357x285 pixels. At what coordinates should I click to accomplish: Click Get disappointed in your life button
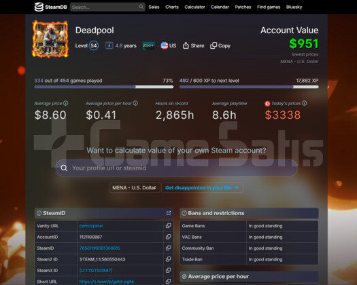coord(202,188)
